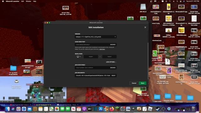The height and width of the screenshot is (113, 201).
Task: Open Notes from the Dock
Action: [41, 109]
